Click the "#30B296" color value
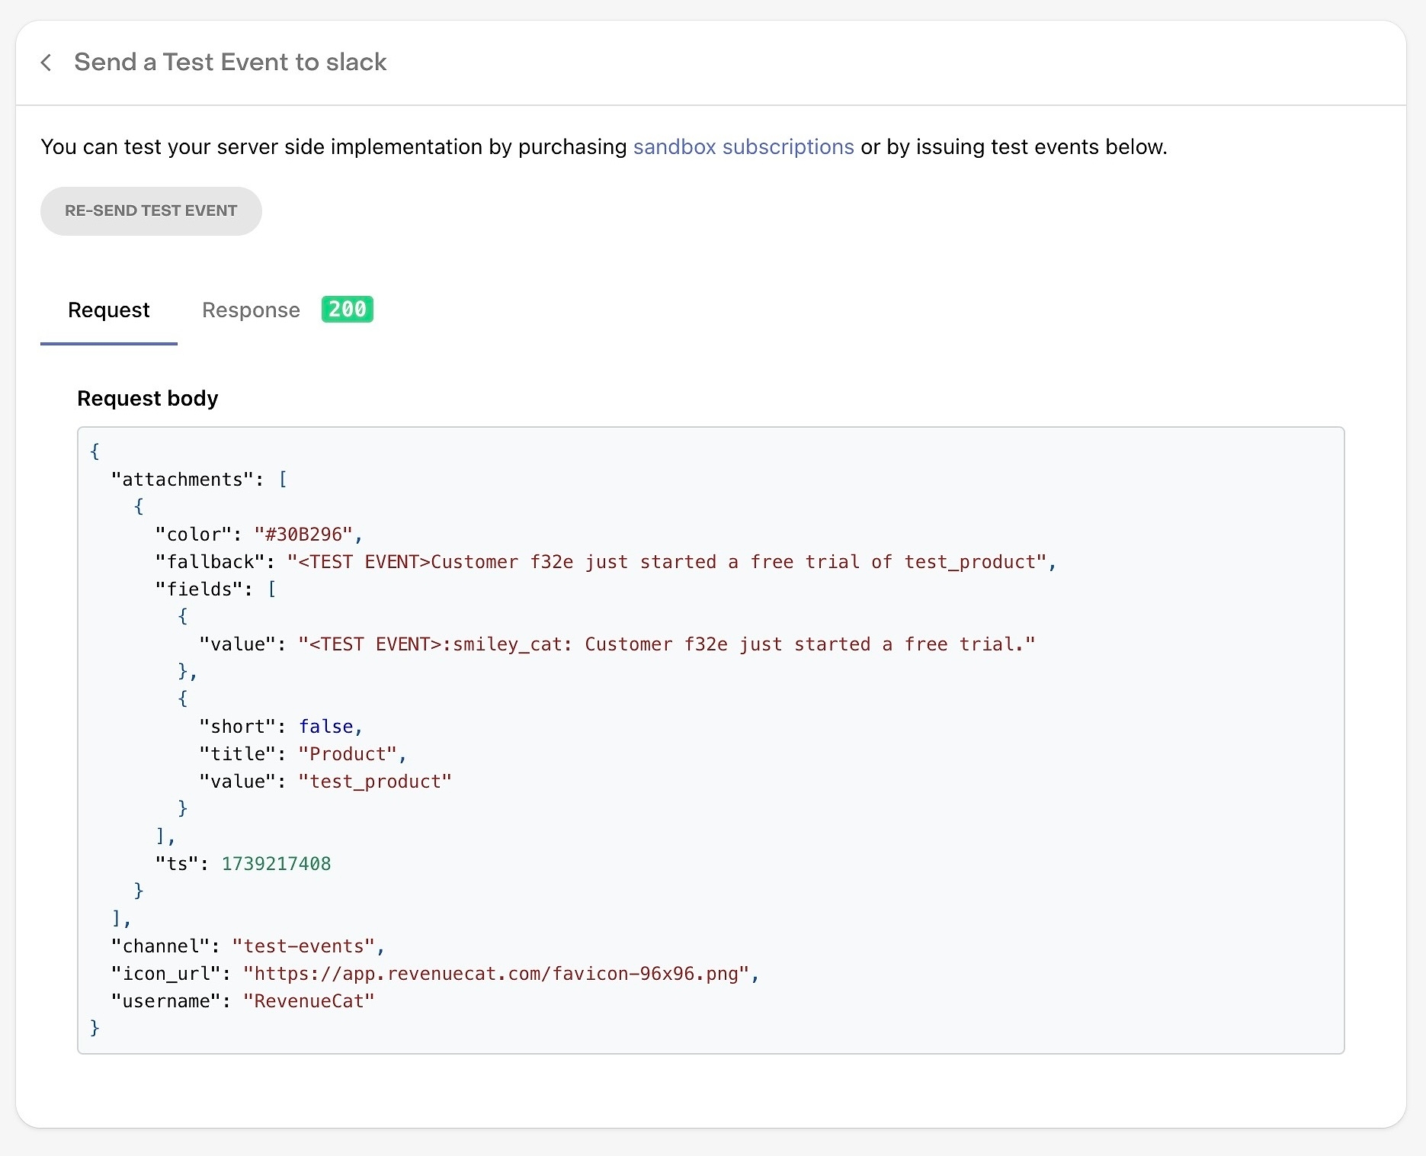This screenshot has width=1426, height=1156. tap(303, 534)
